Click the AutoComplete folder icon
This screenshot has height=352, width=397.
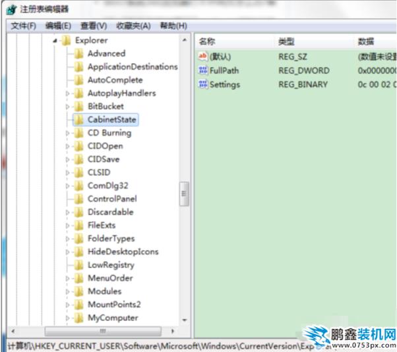pyautogui.click(x=79, y=80)
